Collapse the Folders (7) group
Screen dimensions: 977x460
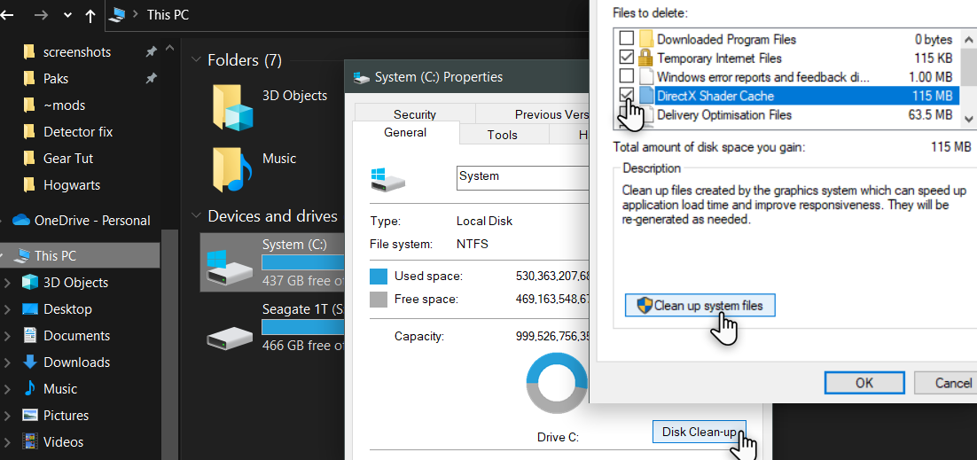pos(196,60)
